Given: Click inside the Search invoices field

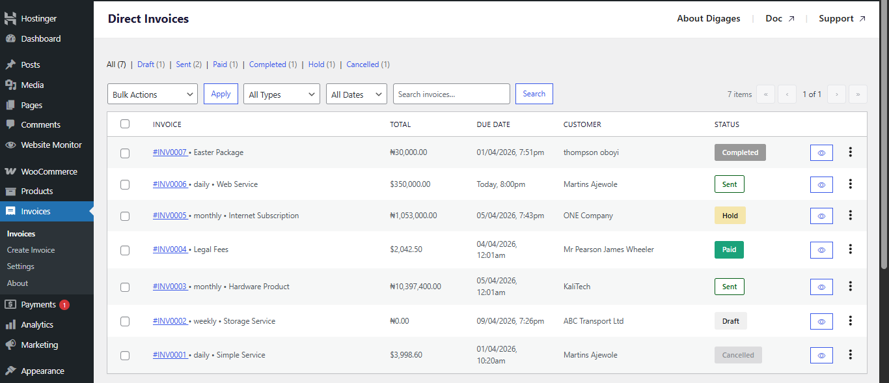Looking at the screenshot, I should coord(451,94).
